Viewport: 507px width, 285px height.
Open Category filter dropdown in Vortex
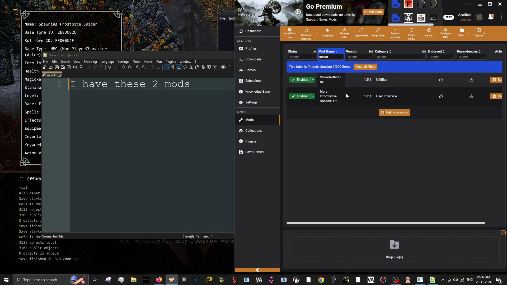(x=400, y=57)
